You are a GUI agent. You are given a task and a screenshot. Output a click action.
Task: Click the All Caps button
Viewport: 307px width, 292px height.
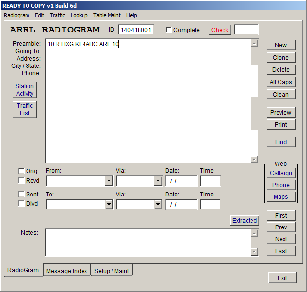pyautogui.click(x=281, y=82)
